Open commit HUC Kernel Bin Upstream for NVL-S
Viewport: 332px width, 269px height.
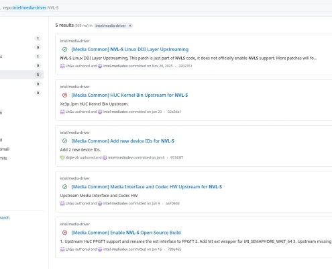(129, 95)
